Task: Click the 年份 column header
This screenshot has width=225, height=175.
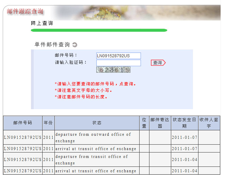Action: coord(48,123)
